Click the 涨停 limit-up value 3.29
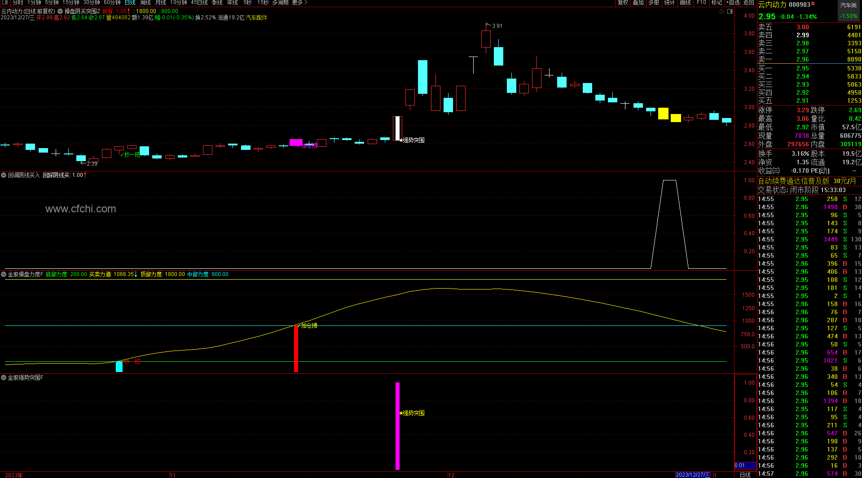The width and height of the screenshot is (862, 478). 803,110
